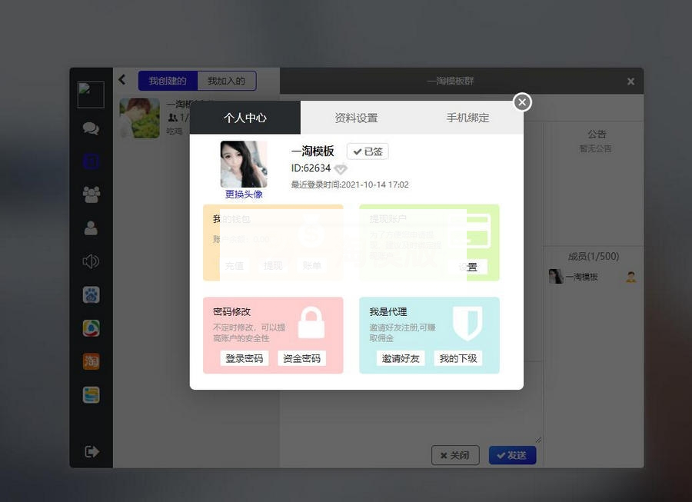
Task: Collapse the chat list with back arrow
Action: (121, 79)
